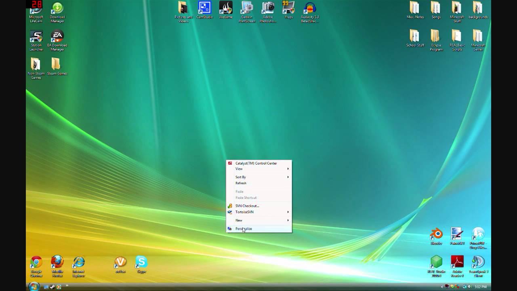Select the Eclipse Program folder

pos(436,40)
